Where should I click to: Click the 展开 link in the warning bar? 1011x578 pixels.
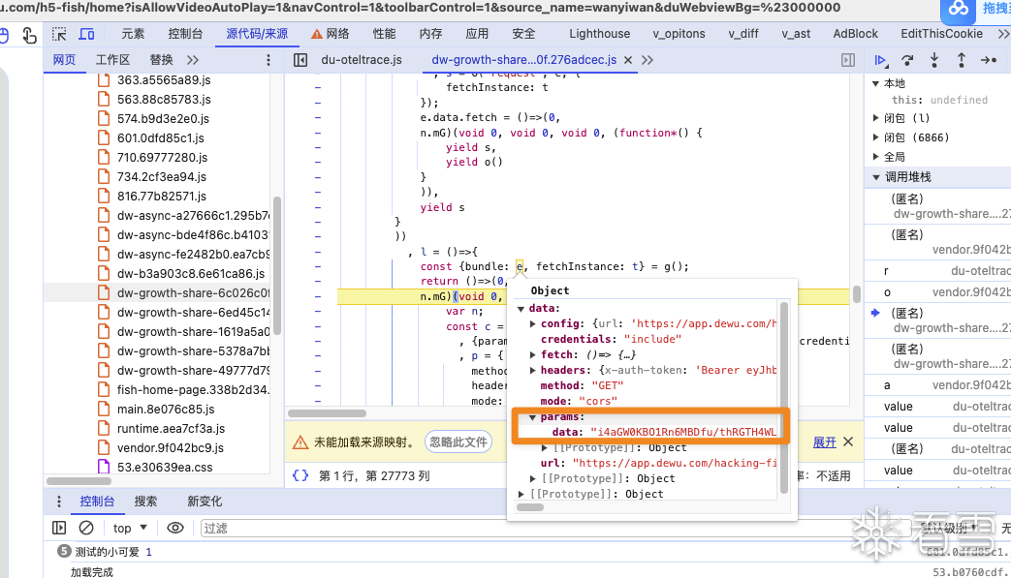pos(824,442)
